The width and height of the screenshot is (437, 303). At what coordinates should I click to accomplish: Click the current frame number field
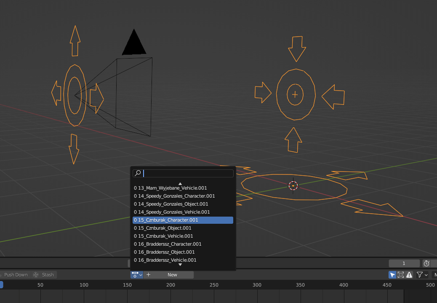pyautogui.click(x=404, y=263)
